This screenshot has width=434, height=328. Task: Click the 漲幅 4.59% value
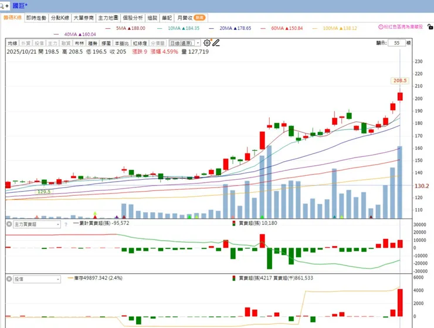click(x=164, y=52)
